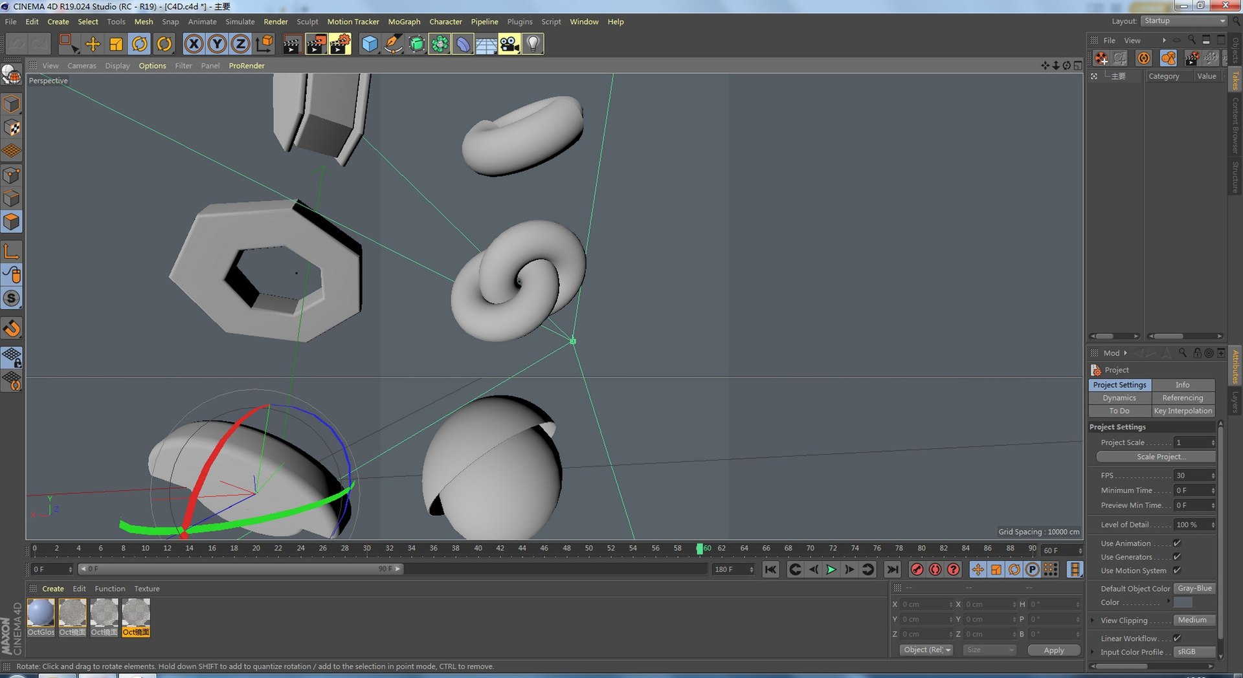Open the Object (Rel) dropdown
The image size is (1243, 678).
926,650
